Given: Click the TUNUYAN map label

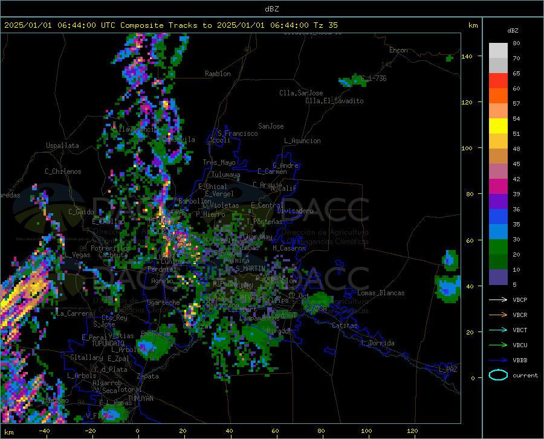Looking at the screenshot, I should point(140,399).
